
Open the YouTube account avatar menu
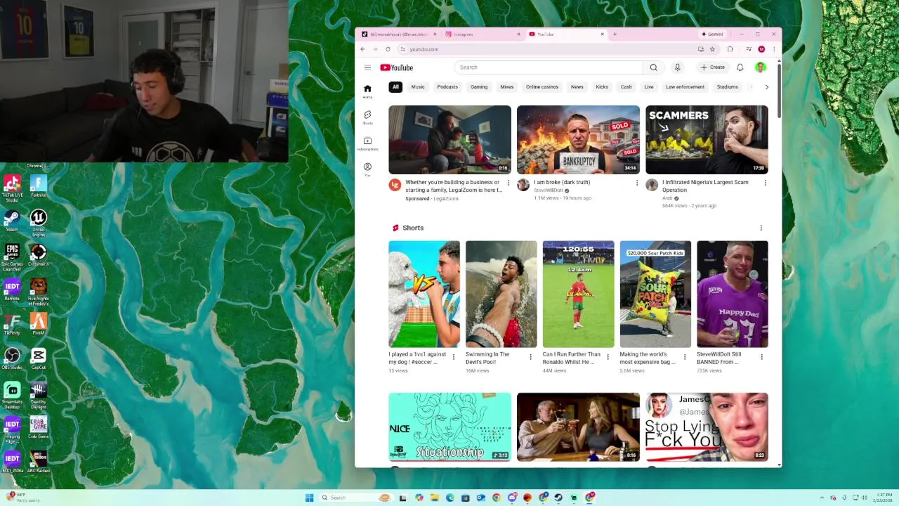[x=761, y=67]
